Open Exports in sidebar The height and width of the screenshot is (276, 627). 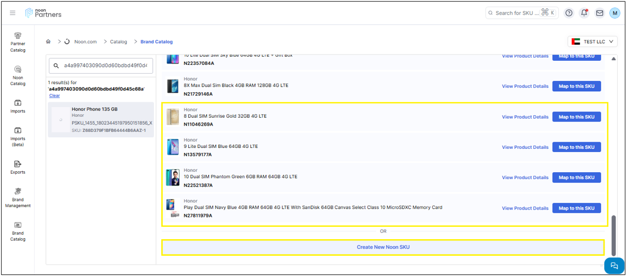tap(18, 167)
